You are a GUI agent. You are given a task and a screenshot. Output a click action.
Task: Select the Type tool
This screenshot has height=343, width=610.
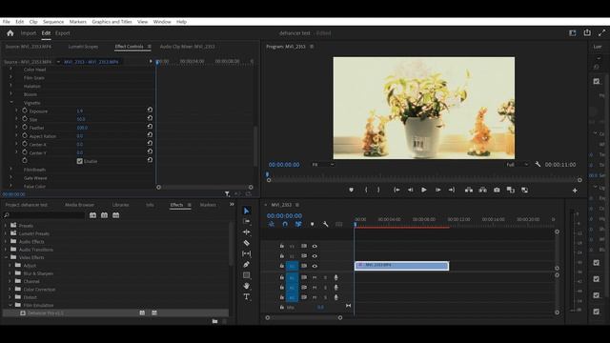point(246,297)
